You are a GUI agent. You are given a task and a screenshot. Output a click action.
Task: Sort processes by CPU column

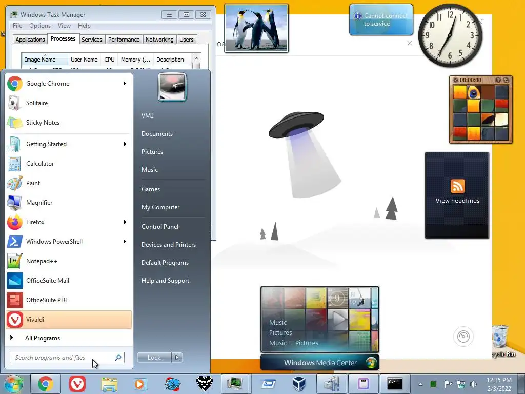pyautogui.click(x=109, y=60)
